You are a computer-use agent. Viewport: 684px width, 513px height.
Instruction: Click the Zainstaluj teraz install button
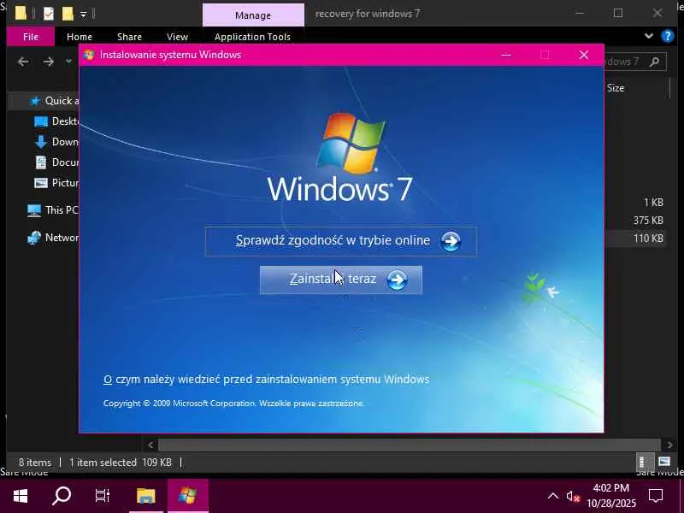click(340, 280)
